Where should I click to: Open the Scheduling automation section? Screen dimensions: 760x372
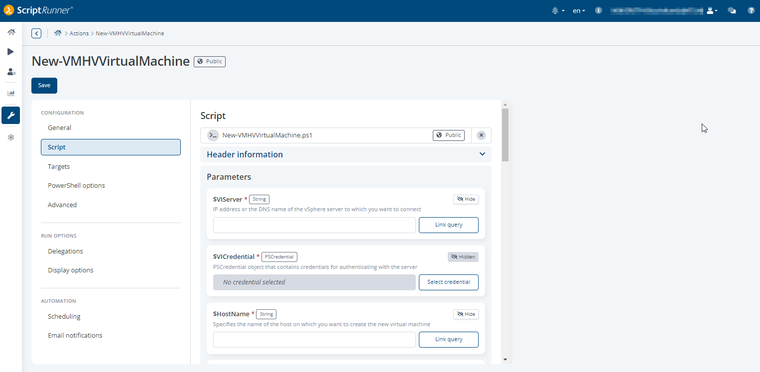(64, 316)
